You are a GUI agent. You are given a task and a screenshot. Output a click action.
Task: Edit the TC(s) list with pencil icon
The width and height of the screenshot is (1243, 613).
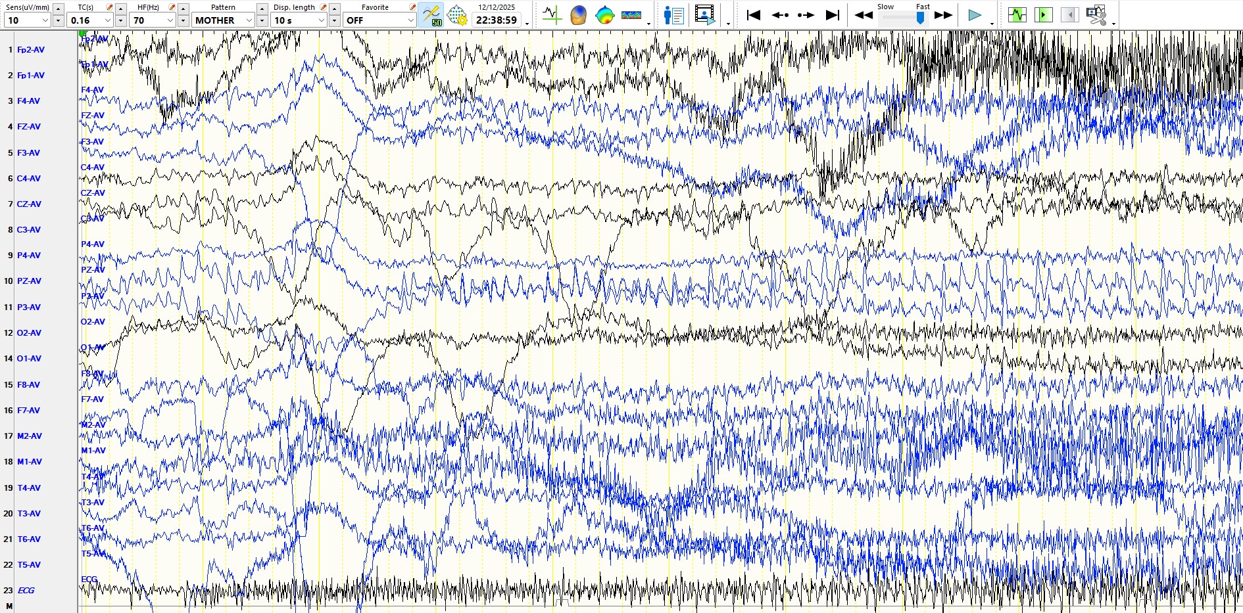coord(109,7)
